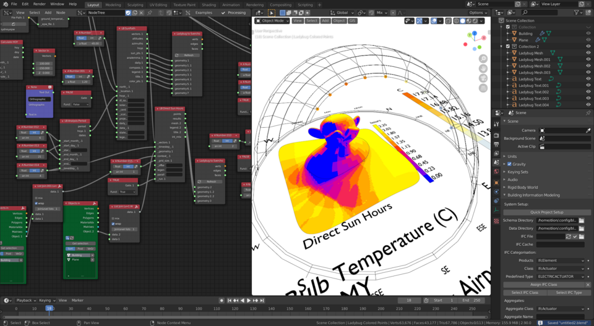Open the Node menu in node editor
The width and height of the screenshot is (594, 326).
click(61, 12)
